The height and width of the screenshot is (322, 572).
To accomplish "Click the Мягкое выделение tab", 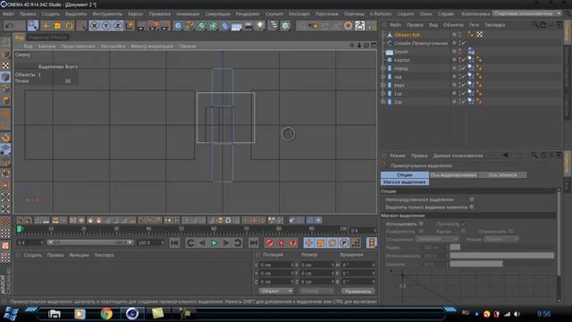I will pos(405,182).
